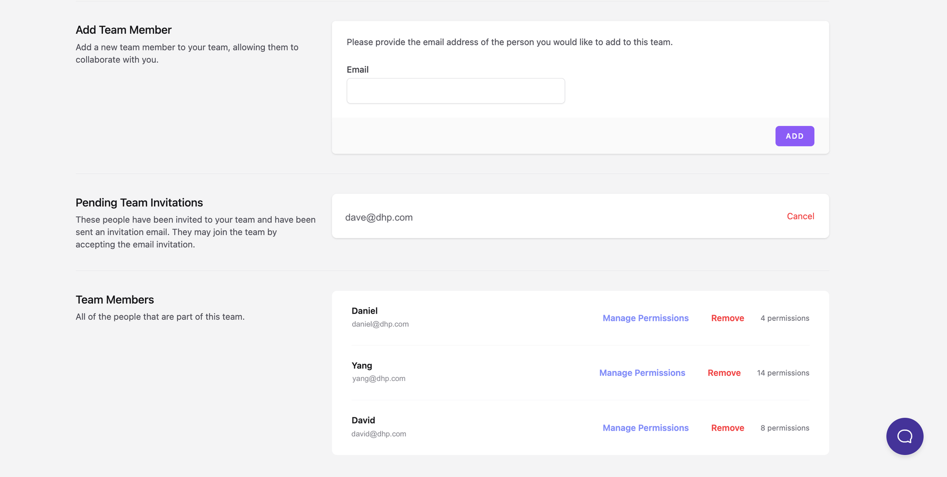Click the daniel@dhp.com email text
947x477 pixels.
click(x=380, y=324)
